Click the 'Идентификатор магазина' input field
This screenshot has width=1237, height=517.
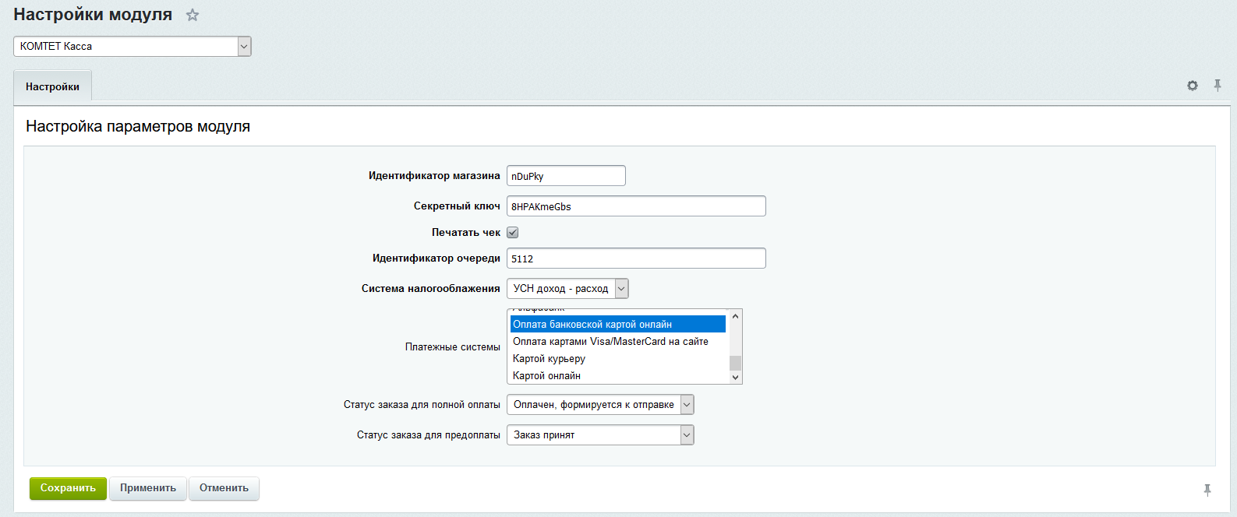click(x=565, y=176)
